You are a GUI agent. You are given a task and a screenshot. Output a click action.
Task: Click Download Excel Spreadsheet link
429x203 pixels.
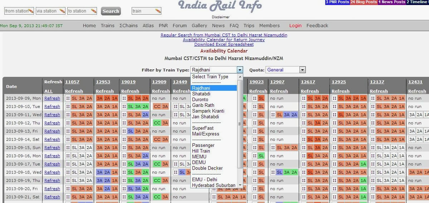coord(224,44)
